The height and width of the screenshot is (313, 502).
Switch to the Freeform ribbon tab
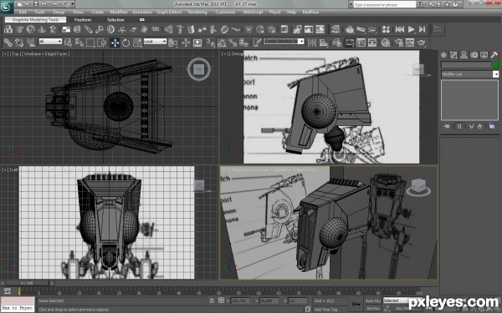pos(83,20)
